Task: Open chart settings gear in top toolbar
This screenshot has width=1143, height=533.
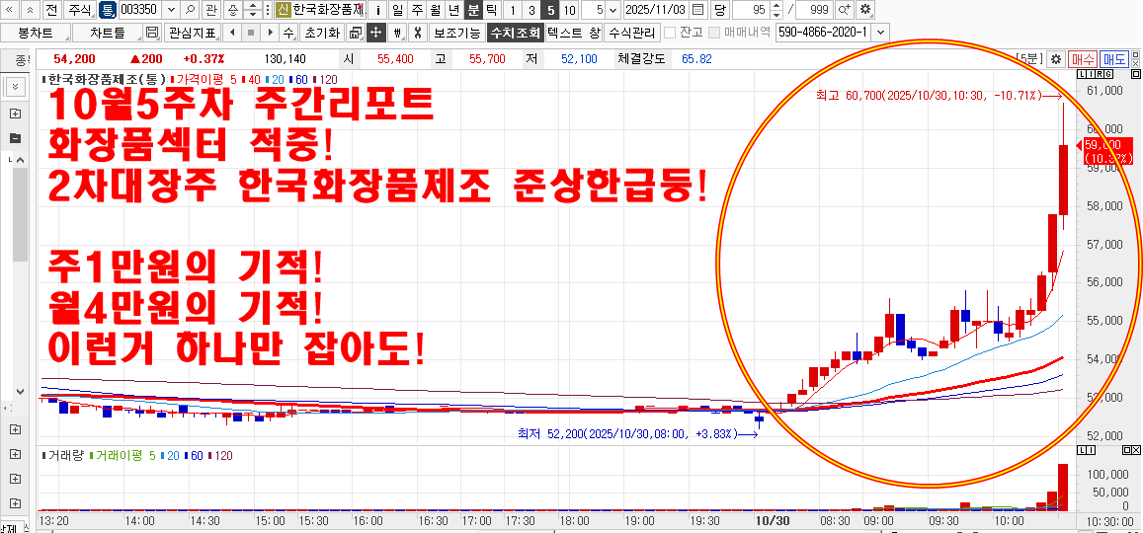Action: tap(865, 10)
